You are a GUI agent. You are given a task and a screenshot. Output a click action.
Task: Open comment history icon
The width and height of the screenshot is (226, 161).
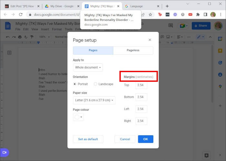tap(170, 26)
